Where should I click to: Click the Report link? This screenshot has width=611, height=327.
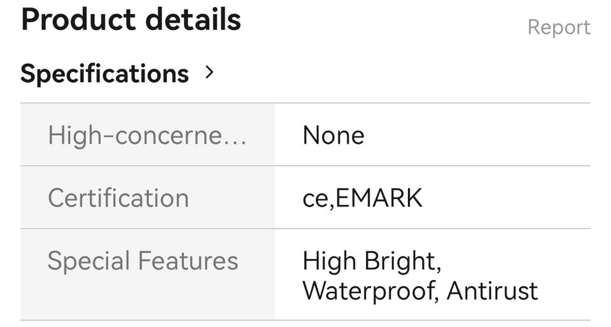559,27
